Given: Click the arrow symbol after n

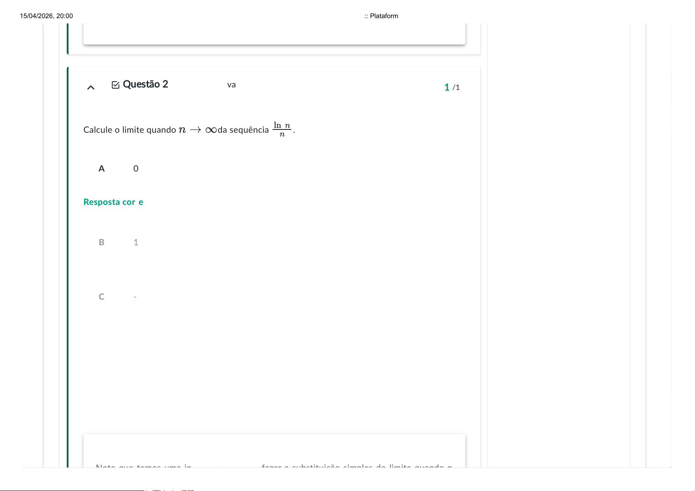Looking at the screenshot, I should click(x=196, y=130).
